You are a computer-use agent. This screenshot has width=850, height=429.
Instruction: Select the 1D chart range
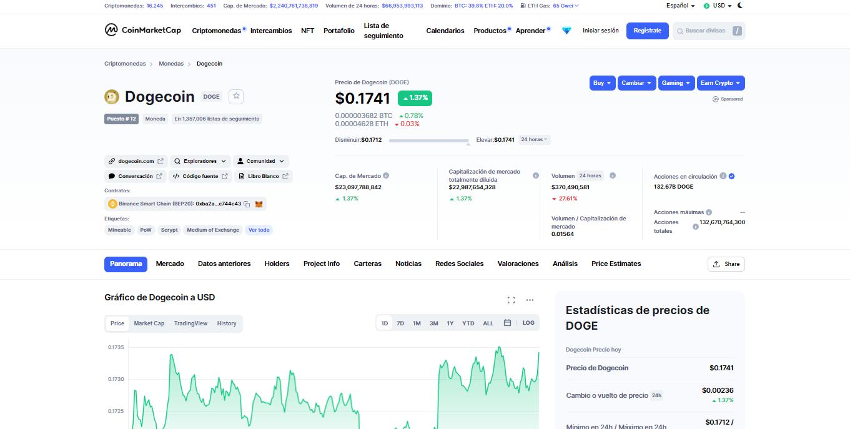(x=385, y=323)
